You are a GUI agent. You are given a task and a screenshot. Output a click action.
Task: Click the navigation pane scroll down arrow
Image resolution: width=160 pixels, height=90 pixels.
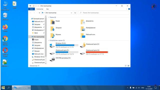tap(46, 63)
